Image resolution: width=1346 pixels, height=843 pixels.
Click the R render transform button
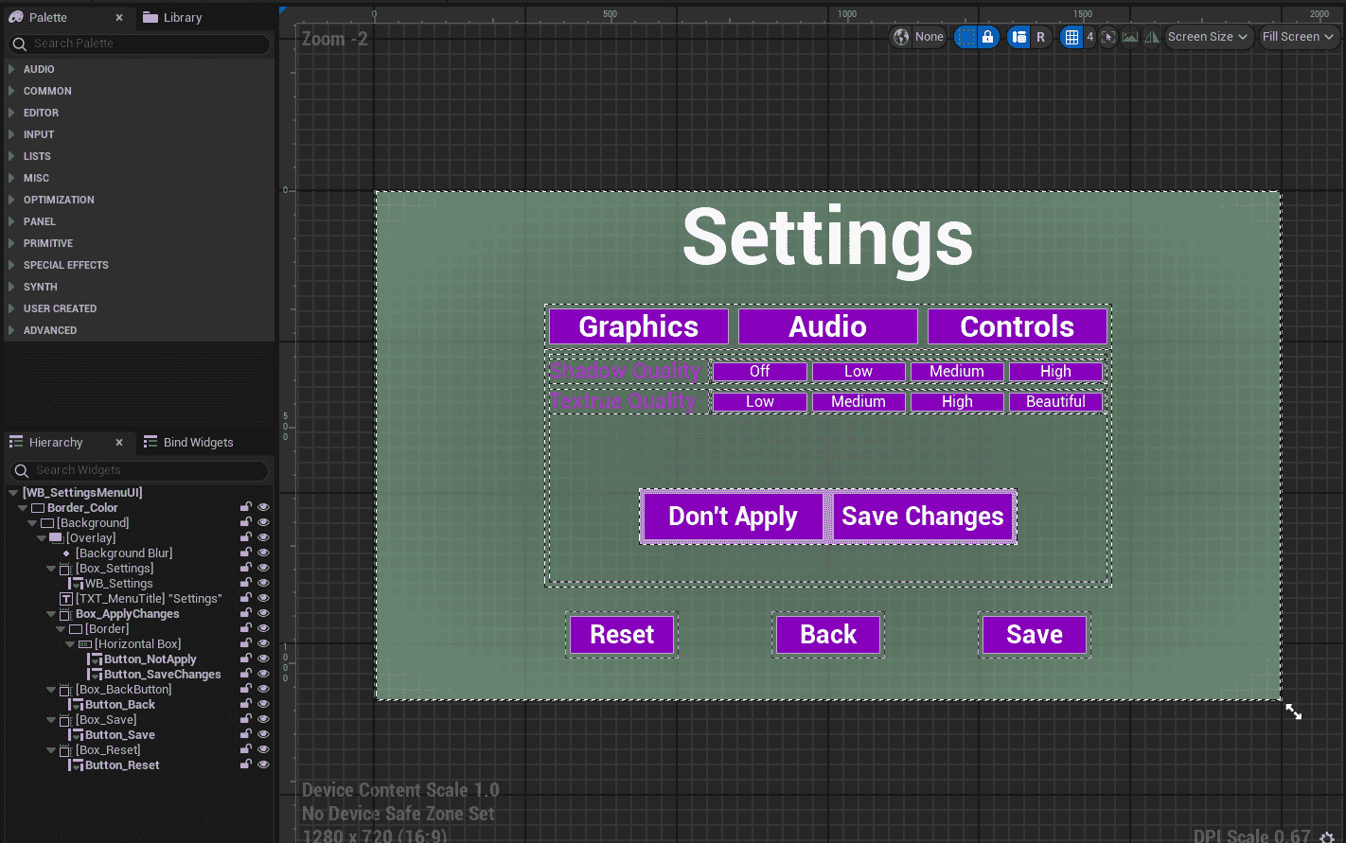(1040, 37)
